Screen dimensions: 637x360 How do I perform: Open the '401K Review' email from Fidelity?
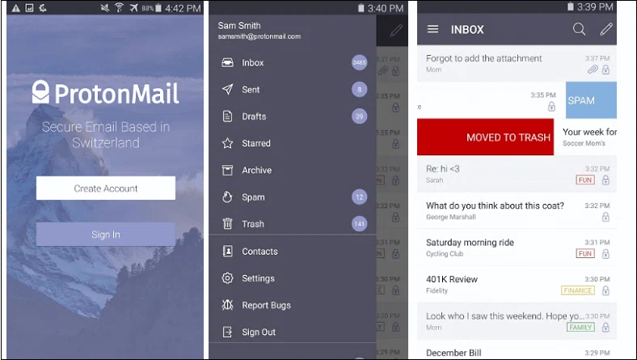tap(517, 284)
